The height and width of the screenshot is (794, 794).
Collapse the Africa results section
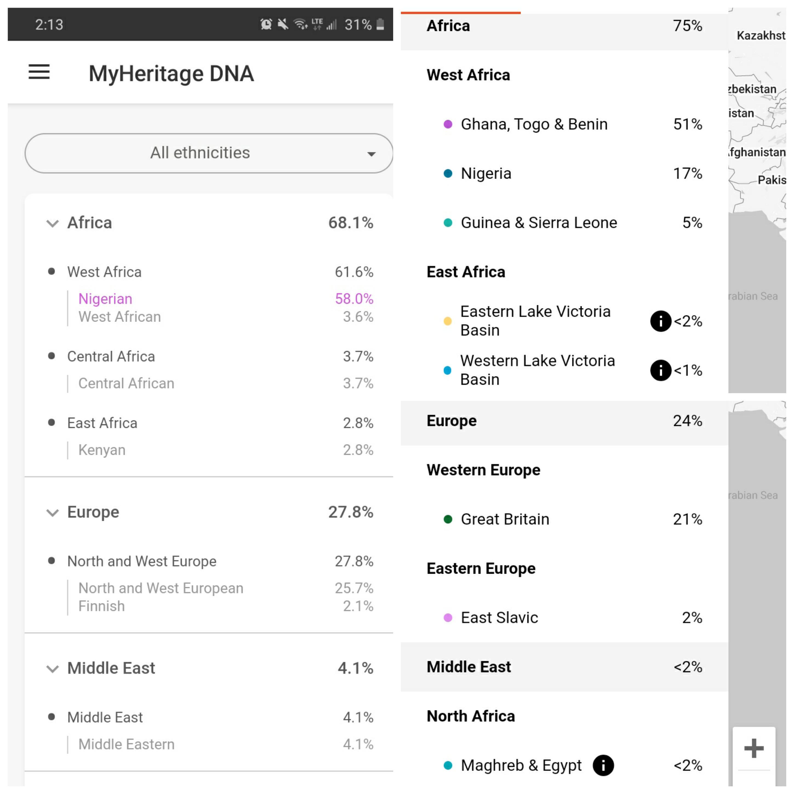coord(52,224)
